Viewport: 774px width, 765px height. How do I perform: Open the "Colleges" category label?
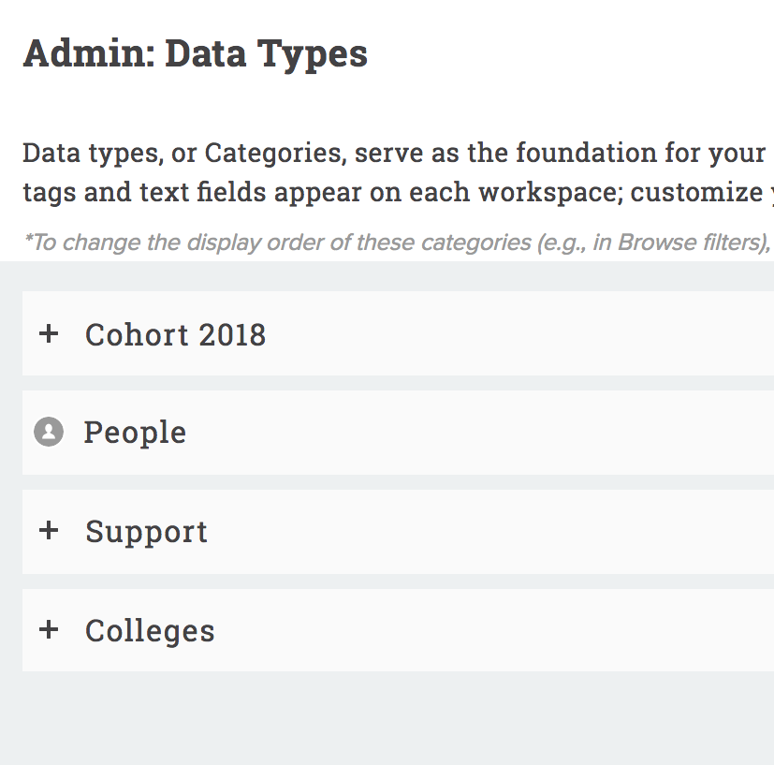pos(150,631)
